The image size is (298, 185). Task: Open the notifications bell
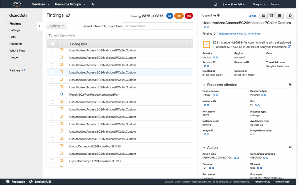(x=216, y=4)
